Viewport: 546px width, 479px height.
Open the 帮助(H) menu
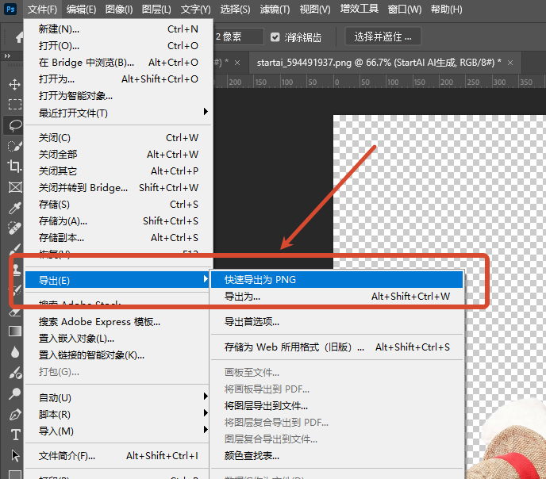pos(446,10)
